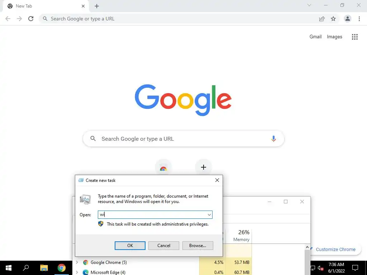The width and height of the screenshot is (367, 275).
Task: Click the 4.5% CPU value for Chrome
Action: point(219,262)
